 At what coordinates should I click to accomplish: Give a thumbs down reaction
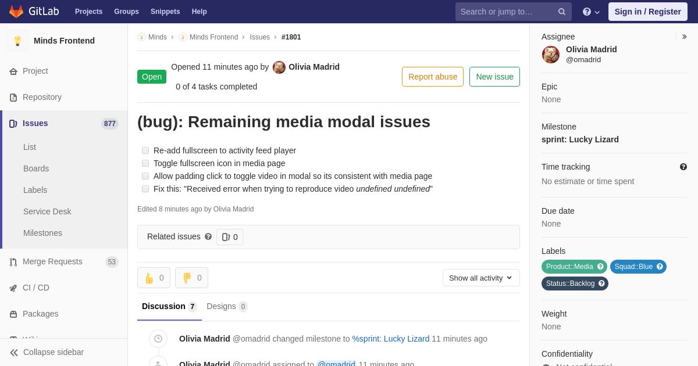pos(191,278)
